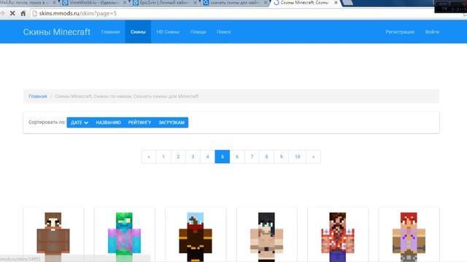This screenshot has height=262, width=467.
Task: Open the Поиск navbar item
Action: [224, 32]
